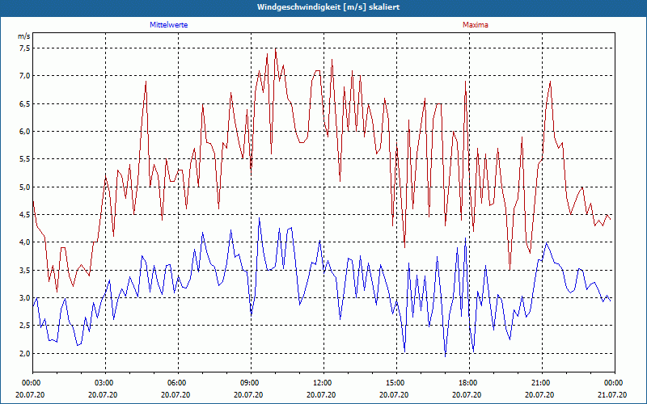Select the '20.07.20' date under 12:00
This screenshot has height=404, width=647.
[321, 395]
